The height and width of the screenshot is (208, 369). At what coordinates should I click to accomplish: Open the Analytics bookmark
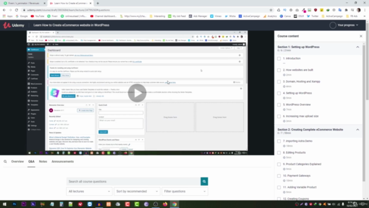[x=270, y=16]
